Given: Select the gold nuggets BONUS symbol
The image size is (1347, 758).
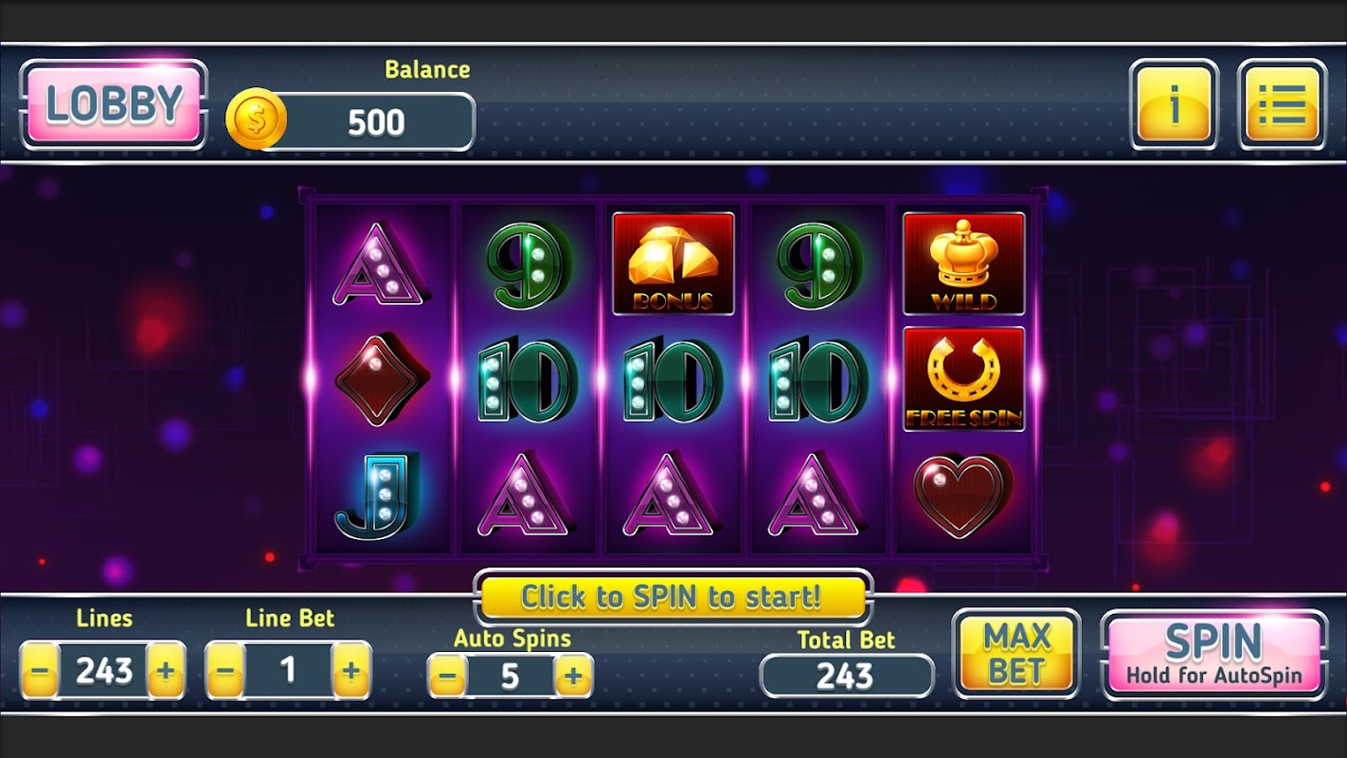Looking at the screenshot, I should 673,263.
